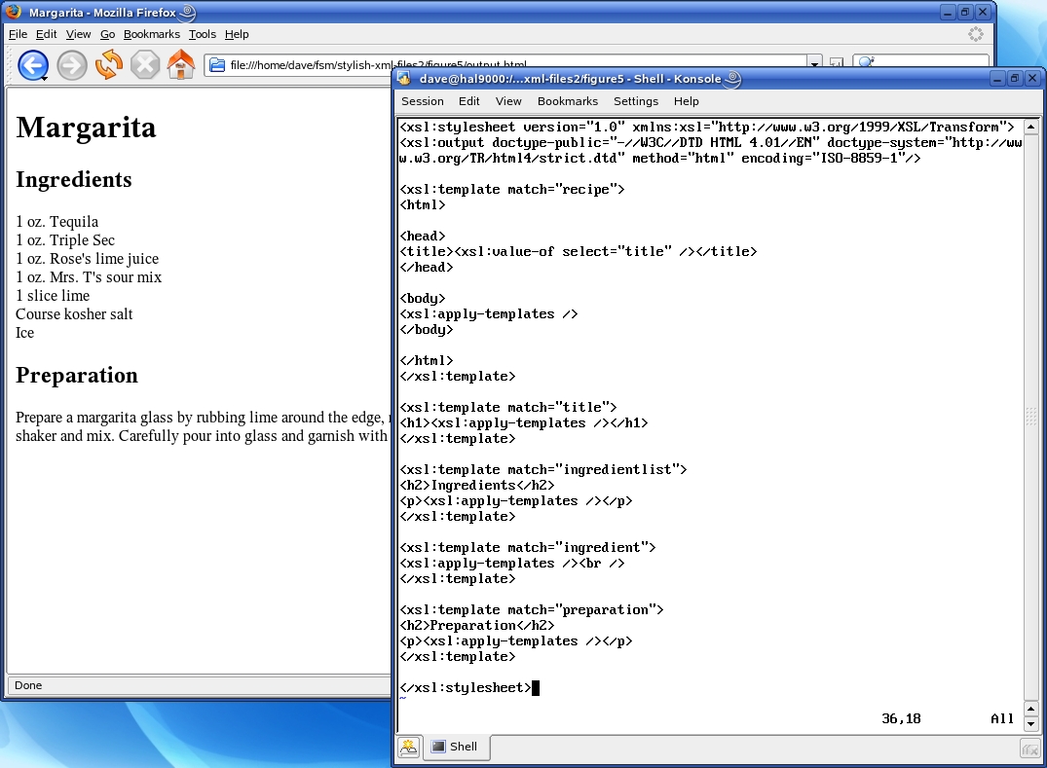Switch to the Shell tab in Konsole
Image resolution: width=1047 pixels, height=768 pixels.
point(456,747)
